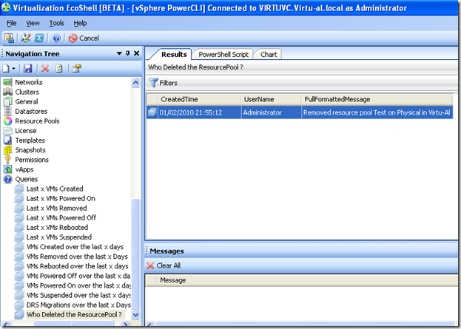The image size is (461, 329).
Task: Open the View menu
Action: click(x=33, y=23)
